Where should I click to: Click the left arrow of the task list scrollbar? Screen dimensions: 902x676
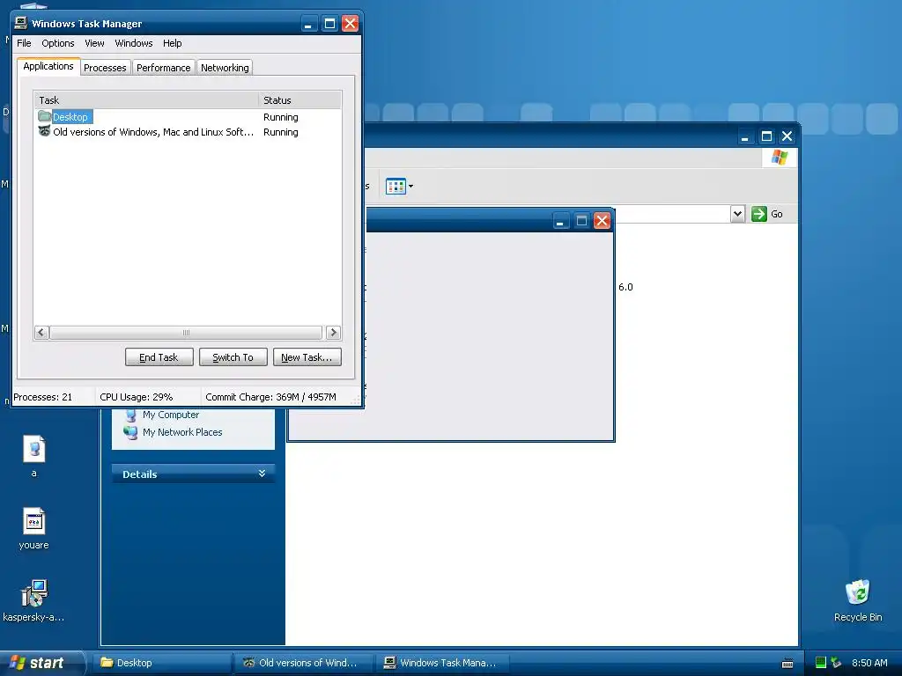point(41,332)
